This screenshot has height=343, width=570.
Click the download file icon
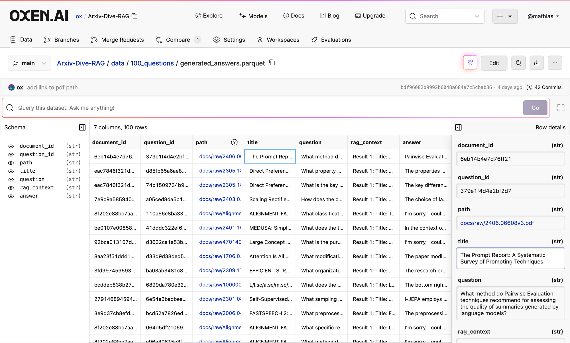(x=537, y=63)
